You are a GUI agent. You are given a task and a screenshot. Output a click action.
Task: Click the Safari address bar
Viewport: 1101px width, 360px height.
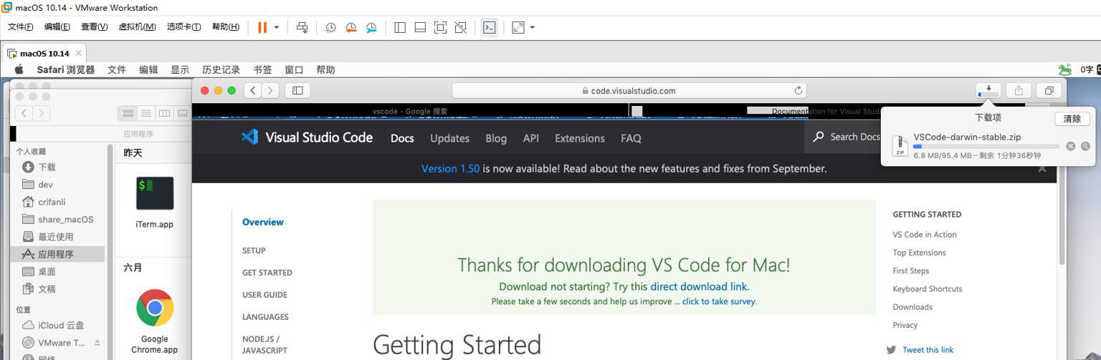[629, 90]
